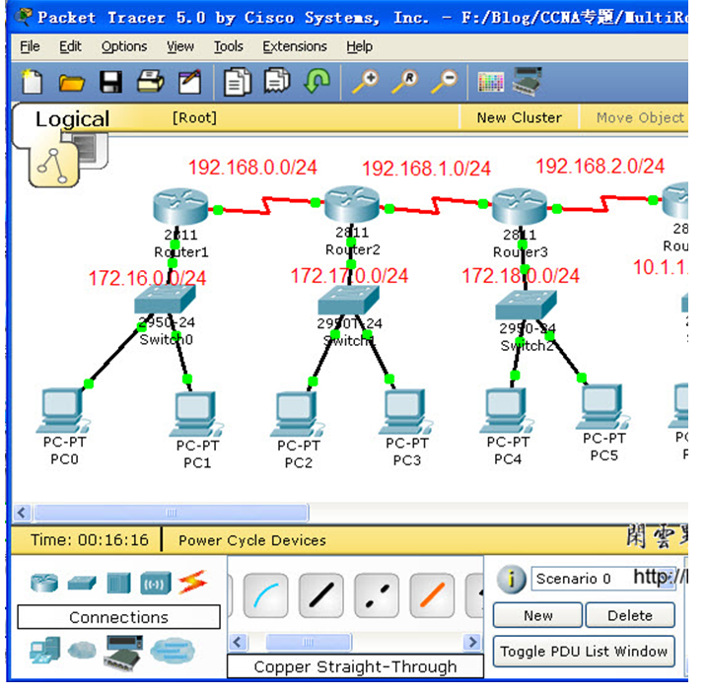Click the connections list scroll-left arrow
Screen dimensions: 707x695
point(238,642)
